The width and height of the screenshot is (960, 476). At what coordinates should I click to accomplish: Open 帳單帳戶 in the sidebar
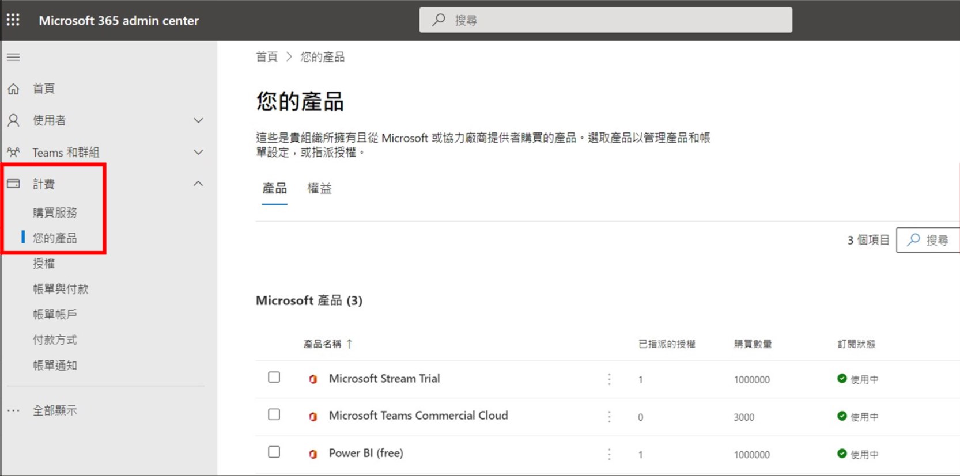coord(55,314)
